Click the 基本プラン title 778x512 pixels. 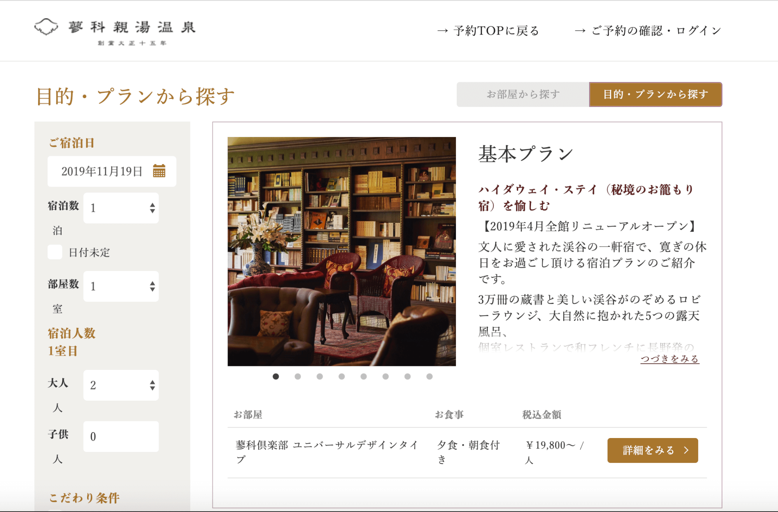click(526, 154)
